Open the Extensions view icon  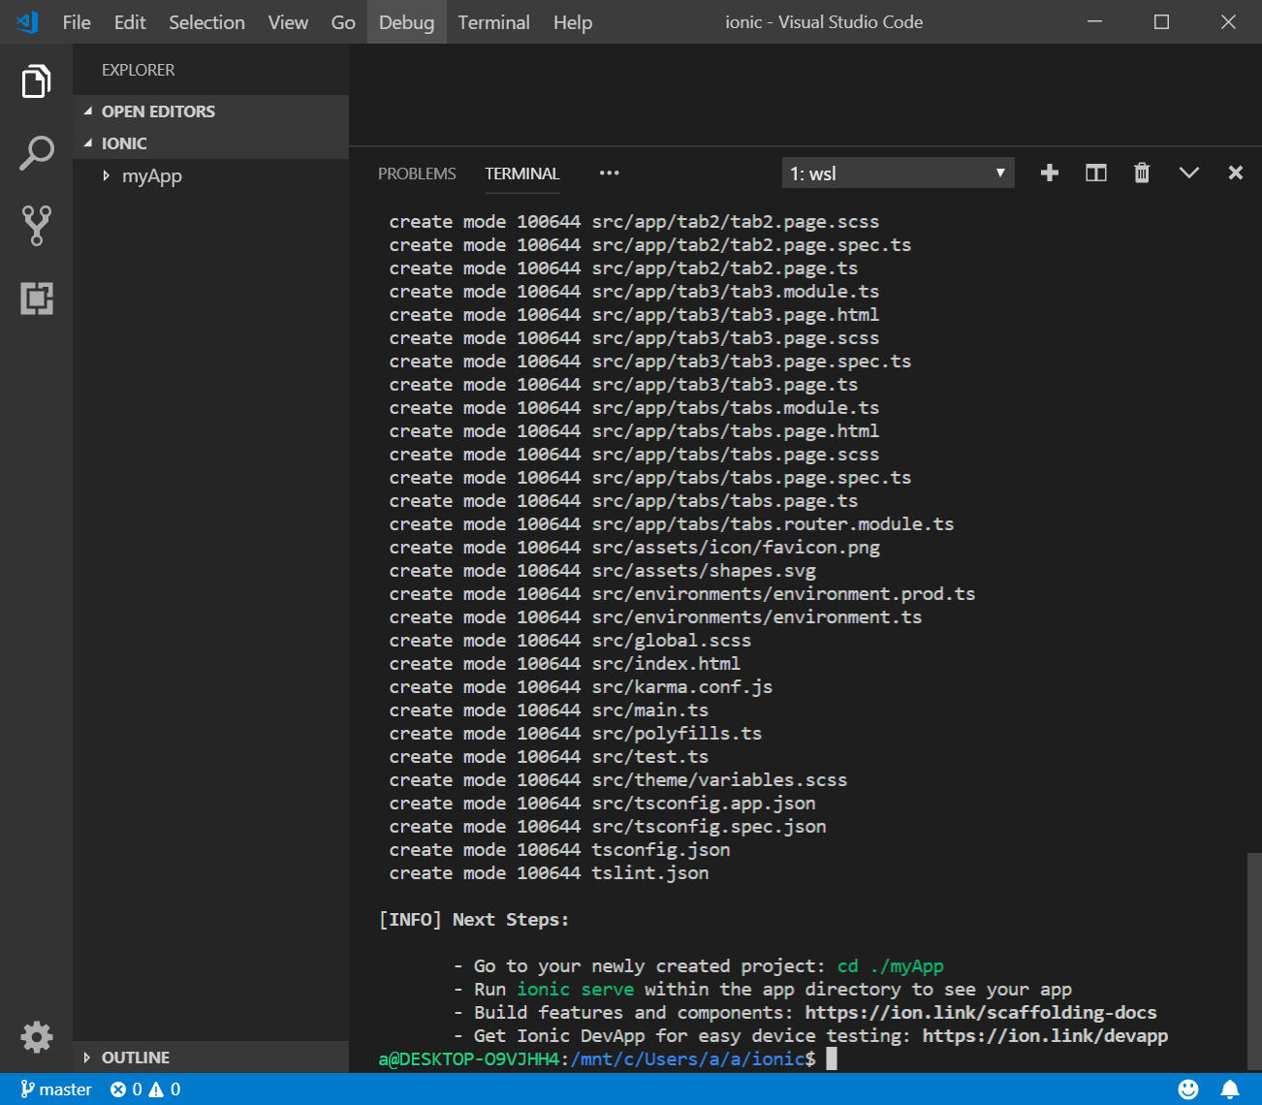click(x=36, y=298)
